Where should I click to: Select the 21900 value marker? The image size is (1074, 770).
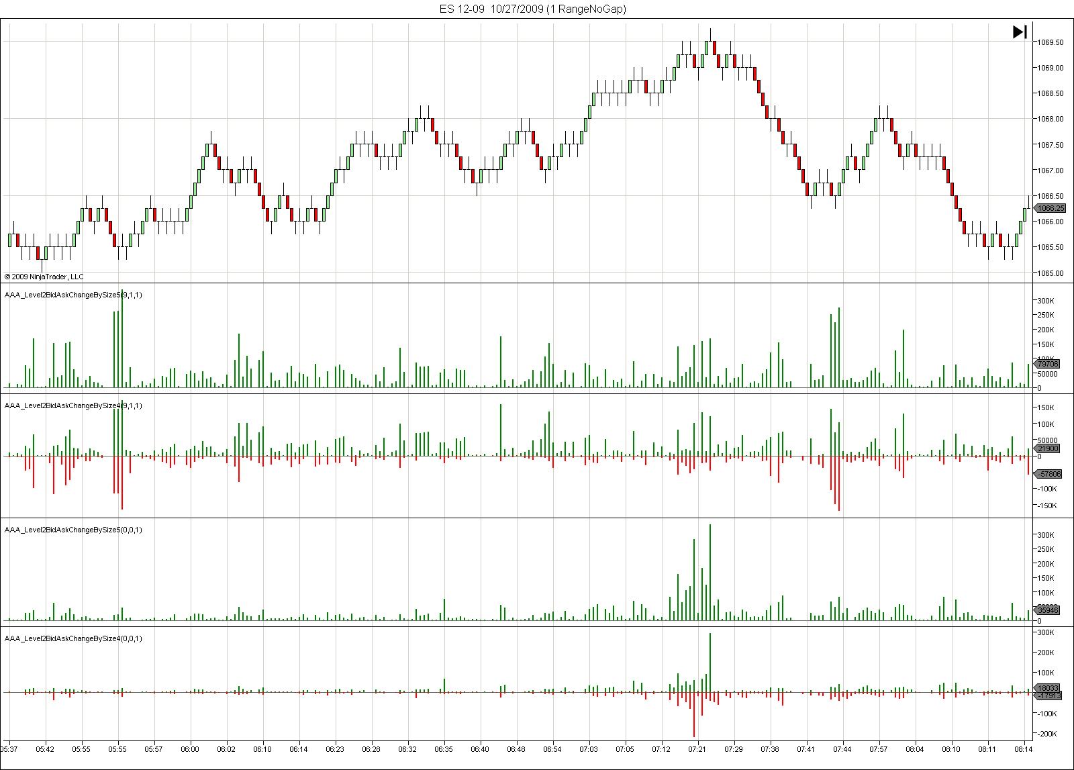[x=1047, y=448]
